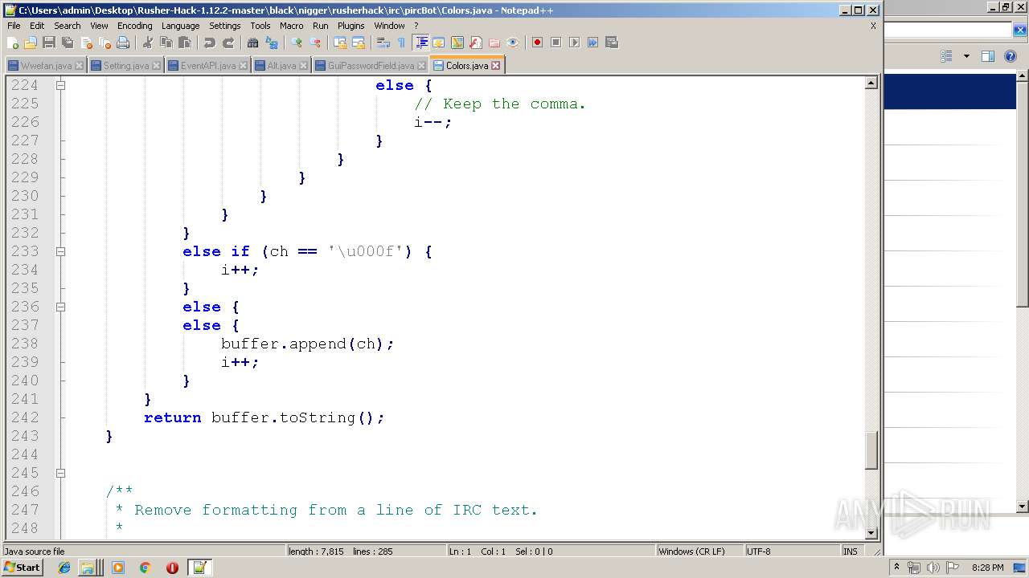Undo the last edit toolbar arrow
This screenshot has height=578, width=1029.
coord(209,43)
